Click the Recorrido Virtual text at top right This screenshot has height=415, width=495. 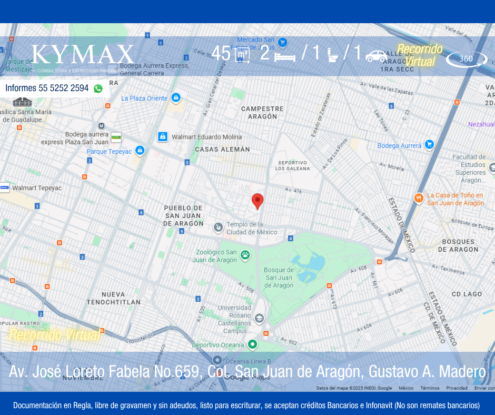click(420, 55)
